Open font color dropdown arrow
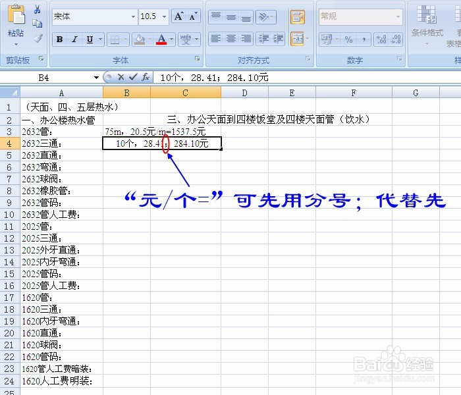 tap(172, 39)
